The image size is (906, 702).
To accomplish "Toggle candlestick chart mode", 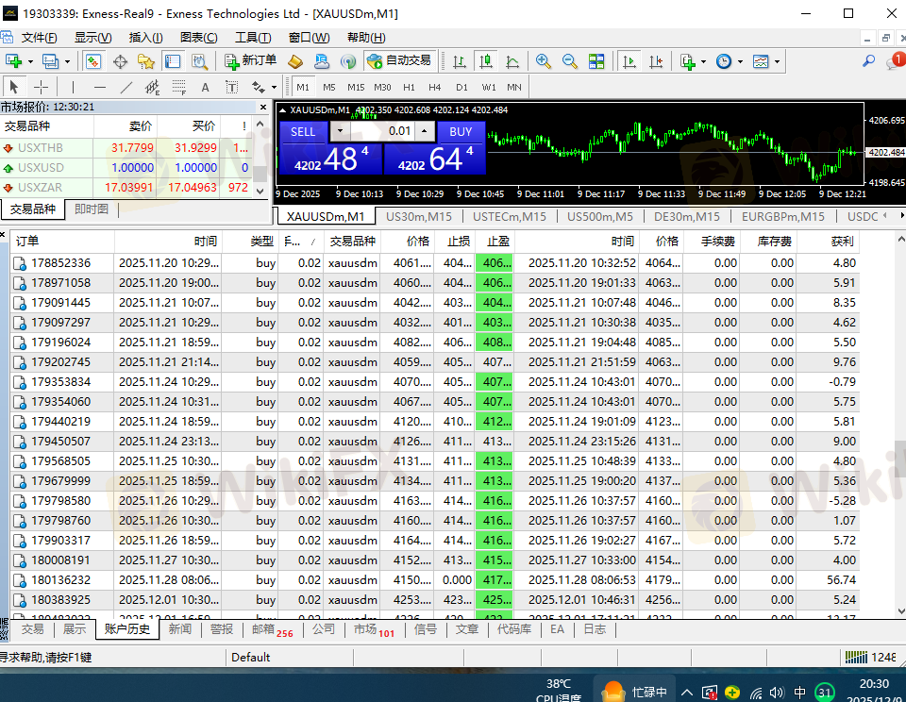I will point(486,61).
